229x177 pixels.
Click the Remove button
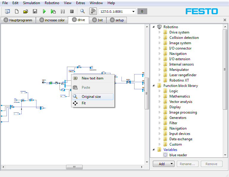[211, 164]
